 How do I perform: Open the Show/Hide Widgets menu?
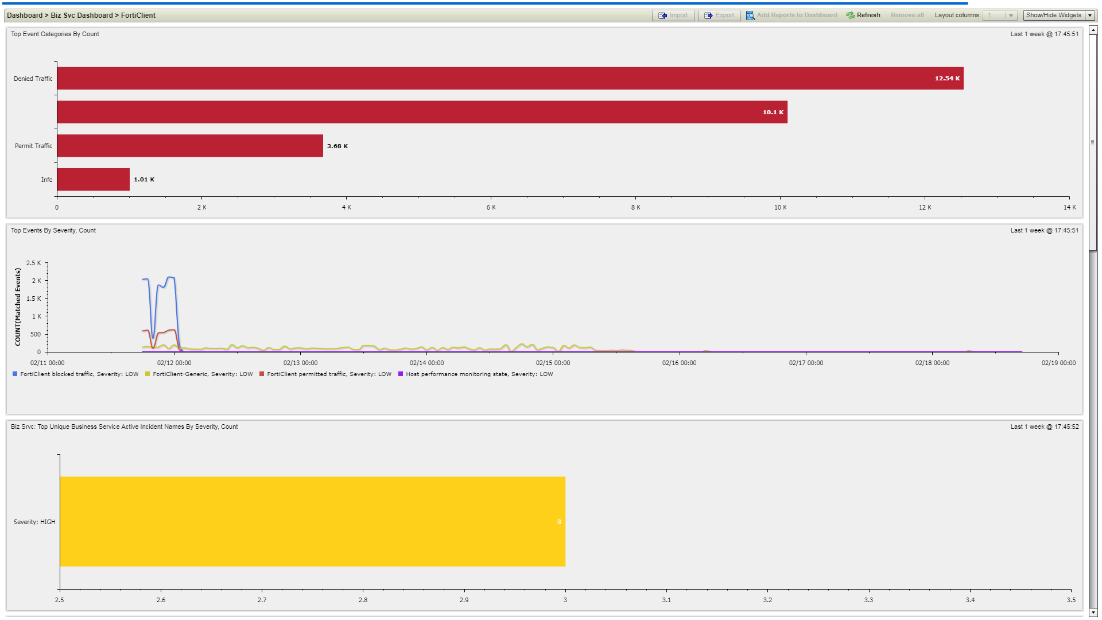(x=1053, y=15)
